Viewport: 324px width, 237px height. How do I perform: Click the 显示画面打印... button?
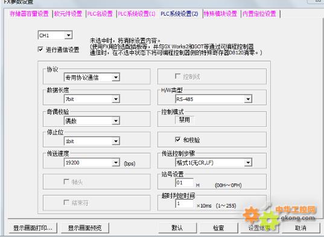point(33,228)
